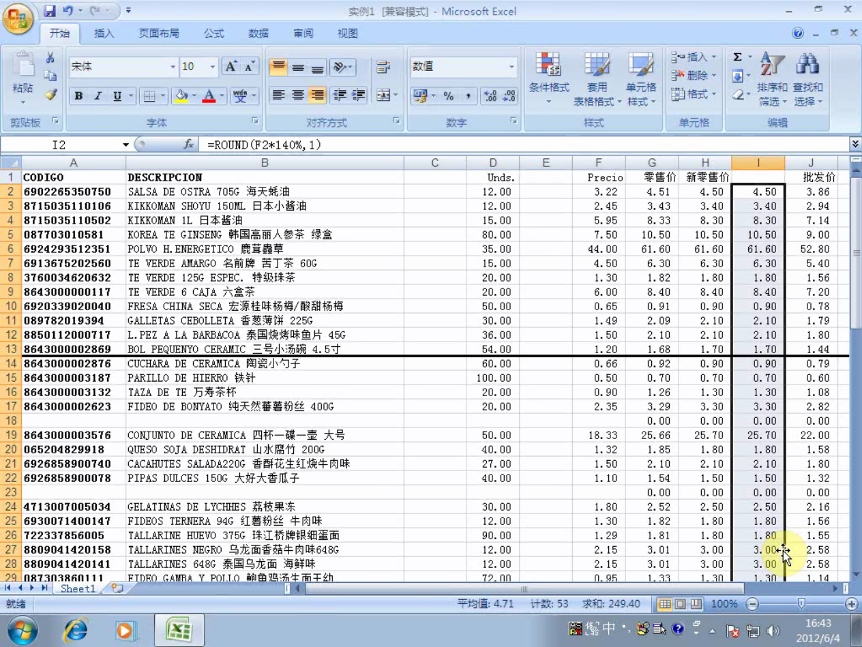Expand the font size list
The image size is (862, 647).
tap(213, 67)
